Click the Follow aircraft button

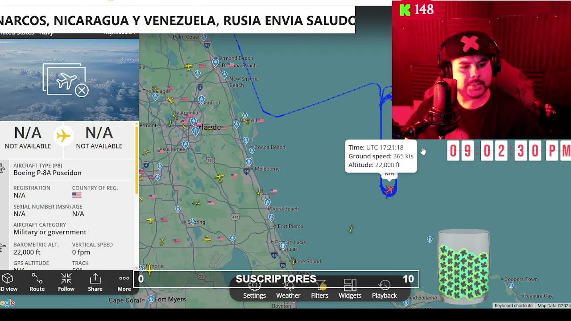point(66,283)
